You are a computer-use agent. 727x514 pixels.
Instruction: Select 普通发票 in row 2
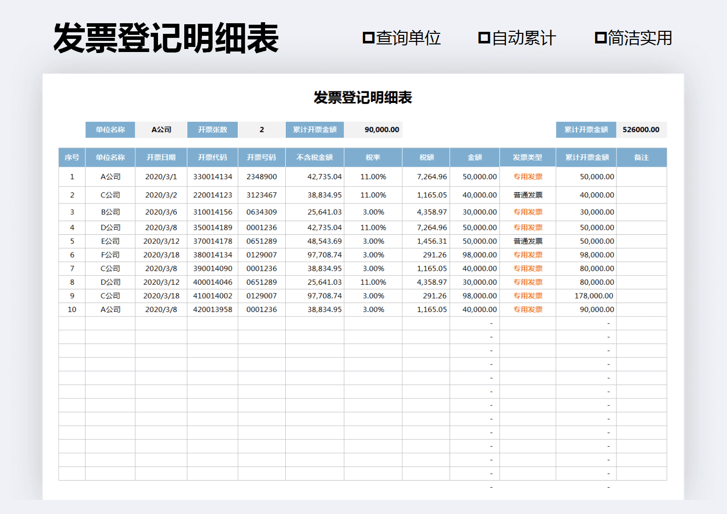tap(527, 195)
